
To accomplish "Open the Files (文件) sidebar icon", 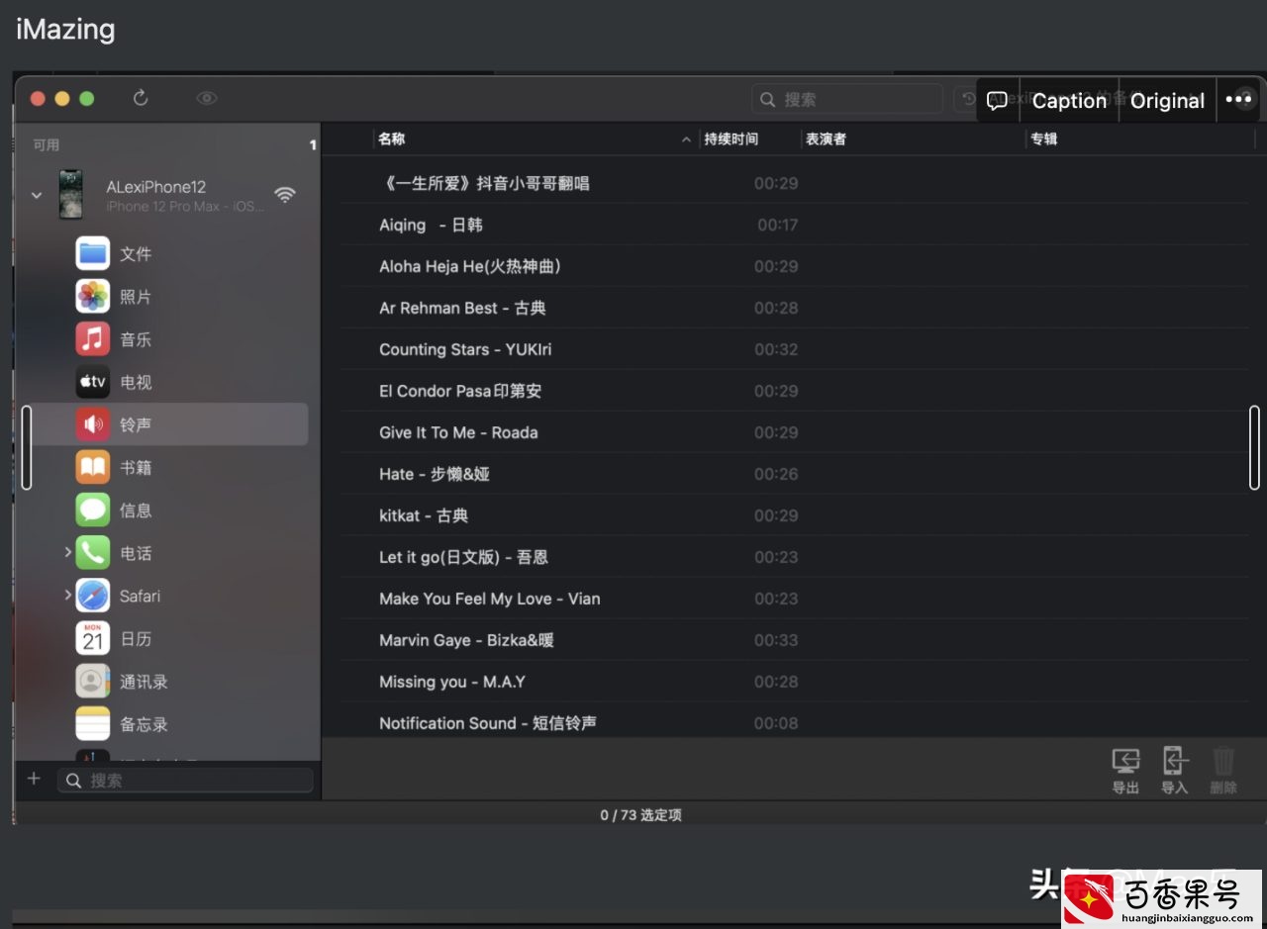I will [93, 254].
